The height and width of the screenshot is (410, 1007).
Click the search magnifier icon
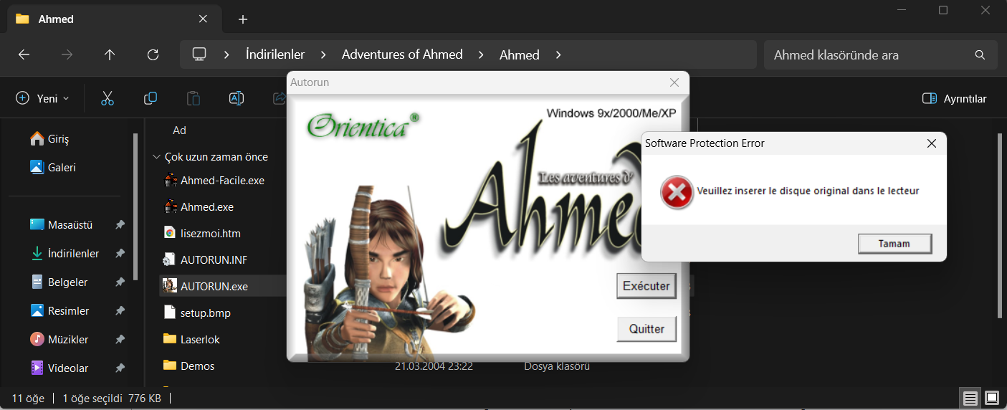980,54
